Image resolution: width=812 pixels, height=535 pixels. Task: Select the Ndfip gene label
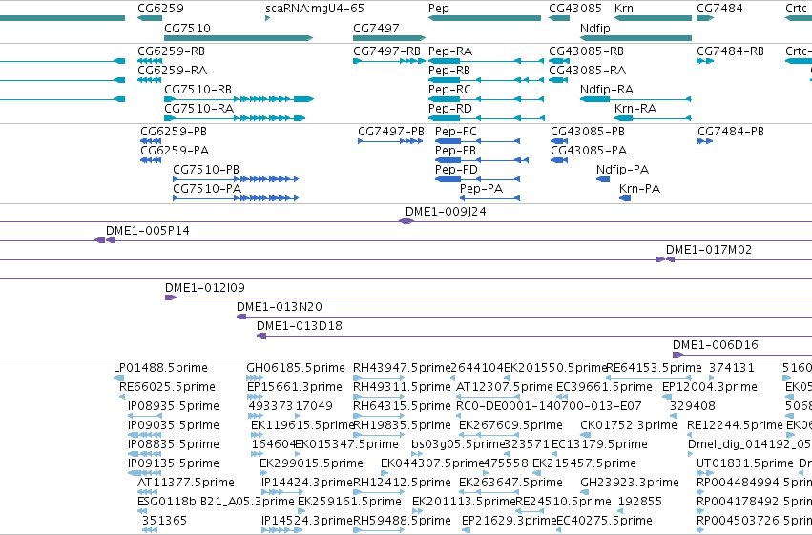595,28
